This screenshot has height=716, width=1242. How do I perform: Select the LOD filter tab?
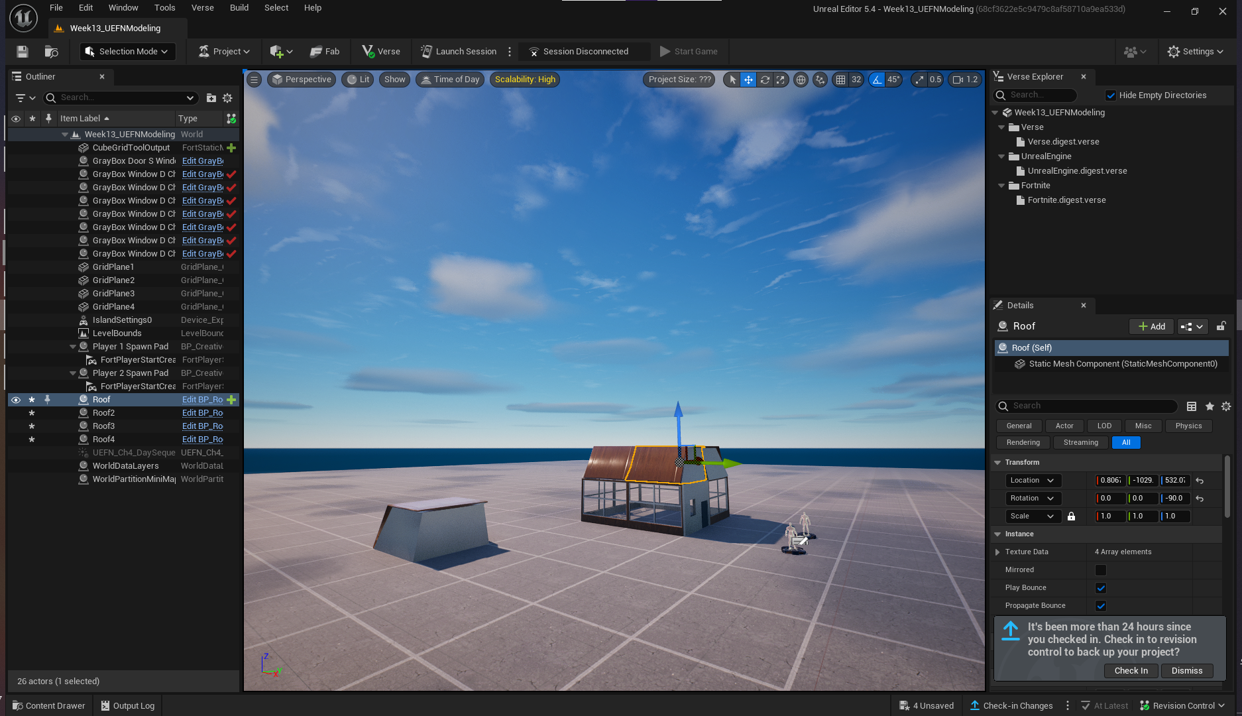1104,426
